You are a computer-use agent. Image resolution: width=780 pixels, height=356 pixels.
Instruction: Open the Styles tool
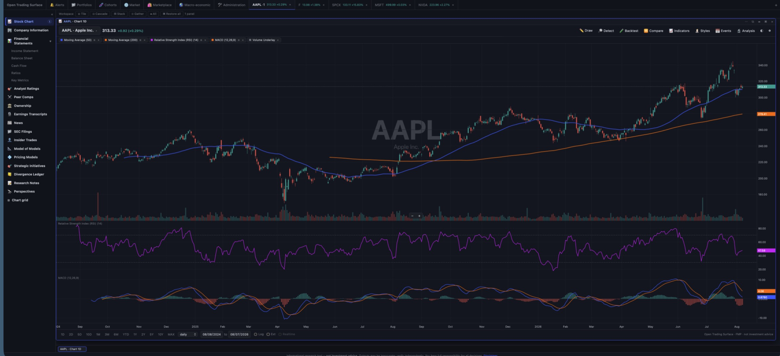703,31
